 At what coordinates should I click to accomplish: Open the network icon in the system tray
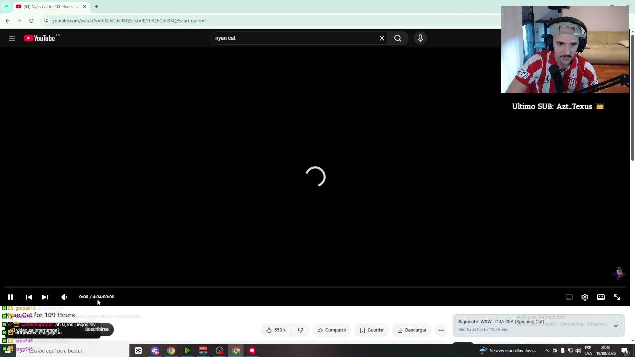(571, 351)
